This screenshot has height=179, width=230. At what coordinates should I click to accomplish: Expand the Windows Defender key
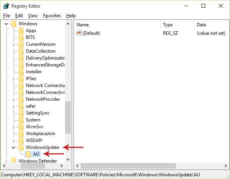(x=6, y=161)
